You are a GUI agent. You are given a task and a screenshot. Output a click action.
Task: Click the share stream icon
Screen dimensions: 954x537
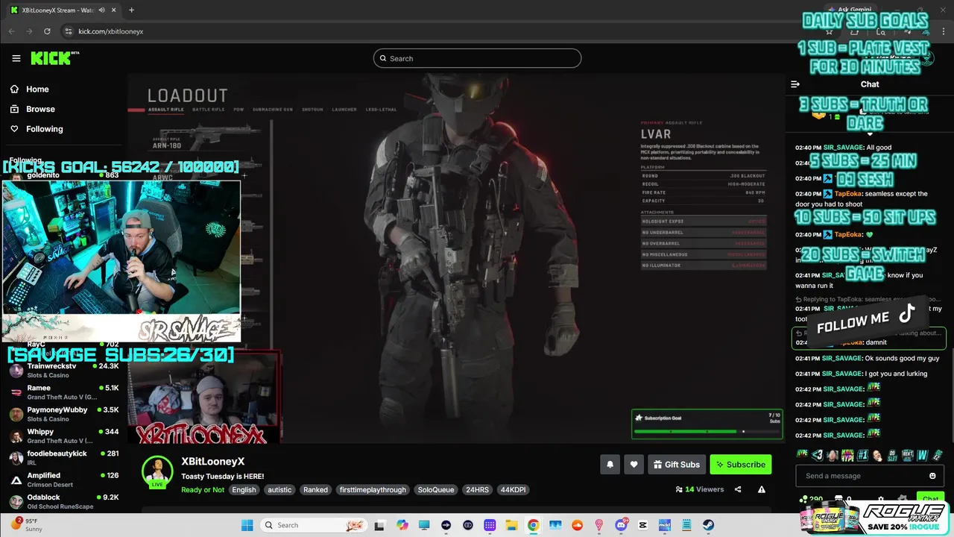738,489
